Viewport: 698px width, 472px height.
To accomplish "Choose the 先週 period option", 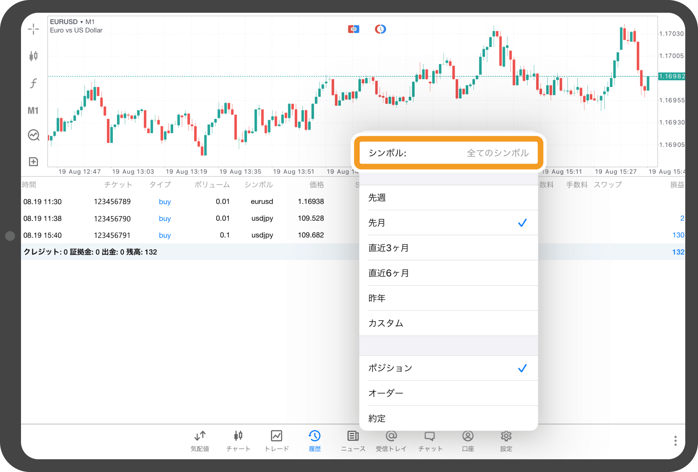I will [x=448, y=198].
